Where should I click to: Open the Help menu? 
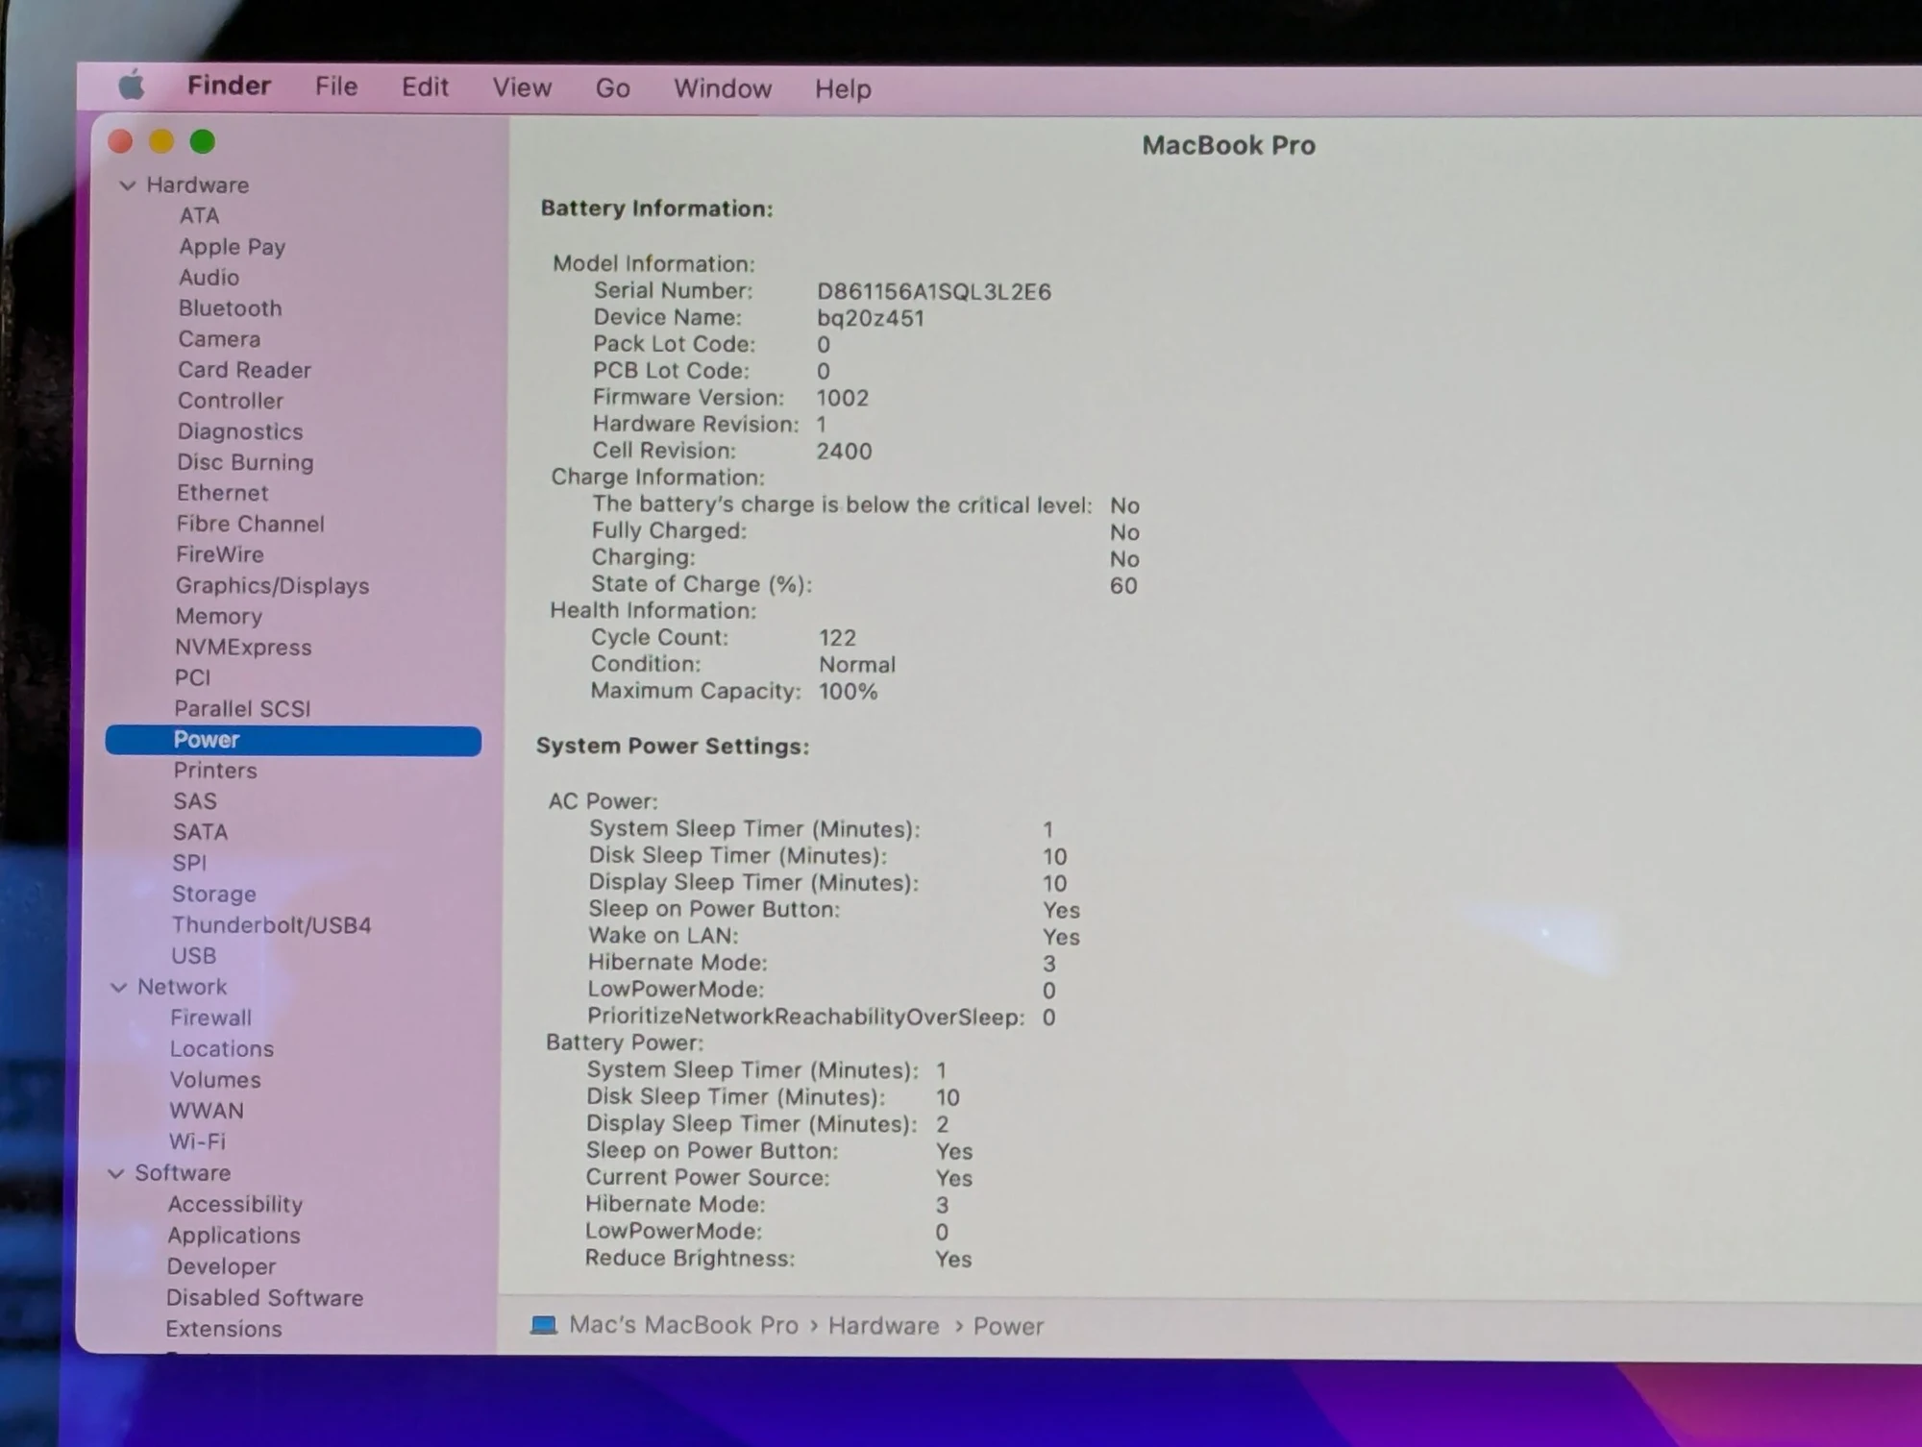tap(843, 89)
